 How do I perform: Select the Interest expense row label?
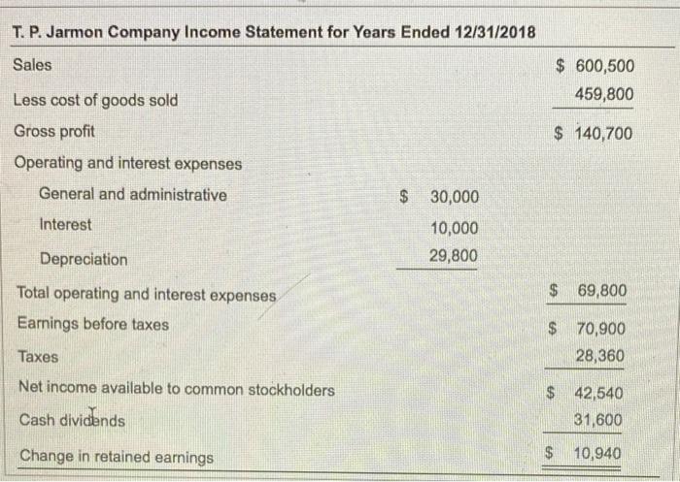coord(65,224)
